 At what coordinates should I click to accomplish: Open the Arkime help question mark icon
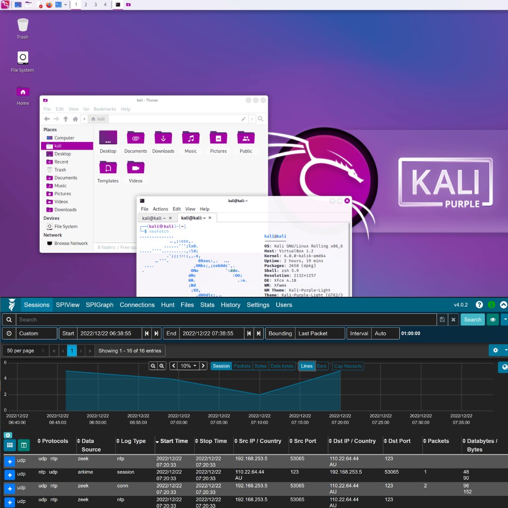479,305
